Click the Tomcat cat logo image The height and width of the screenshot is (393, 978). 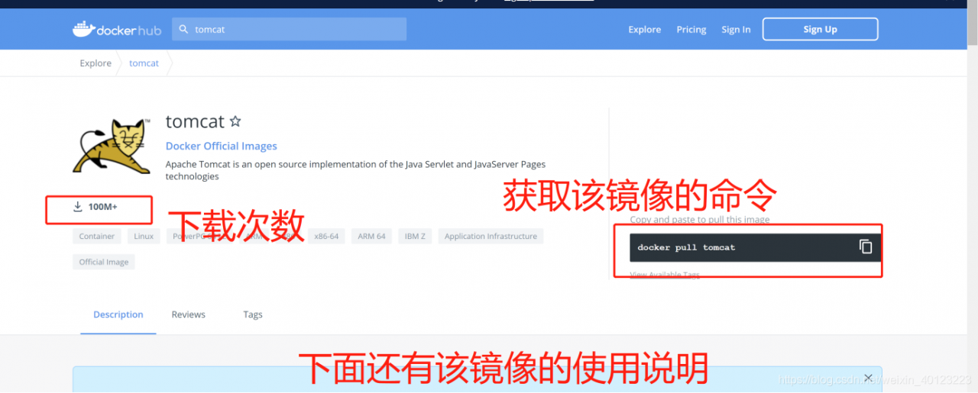click(112, 147)
